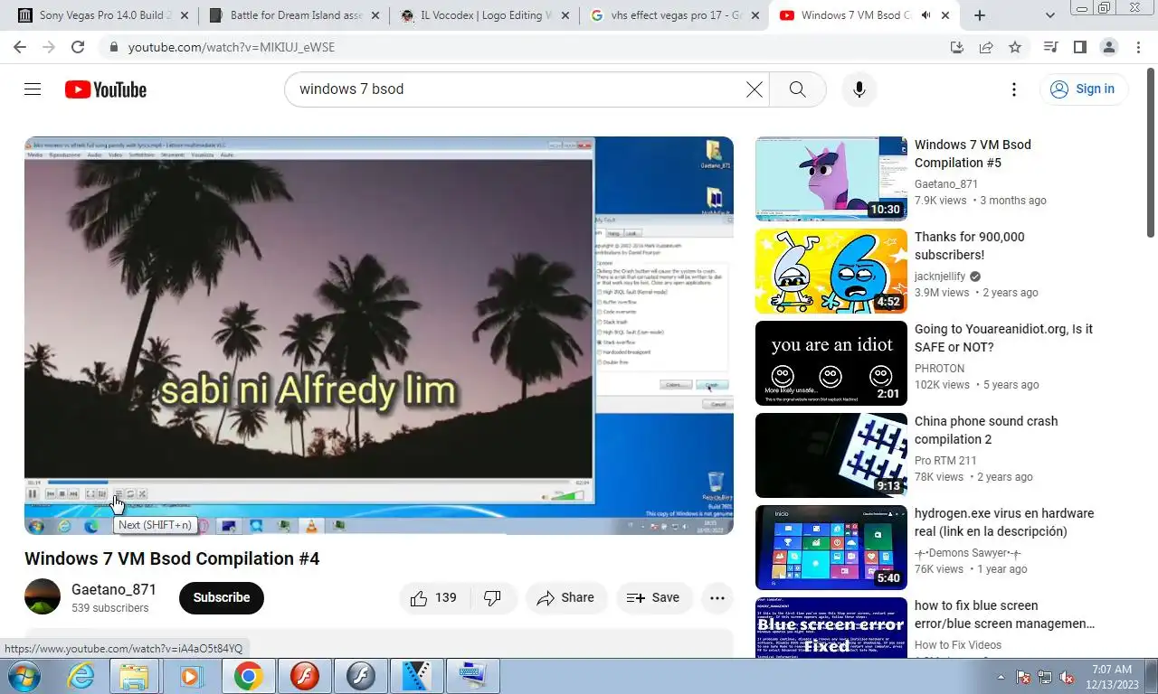The image size is (1158, 694).
Task: Open hydrogen.exe virus en hardware real title
Action: tap(1004, 522)
